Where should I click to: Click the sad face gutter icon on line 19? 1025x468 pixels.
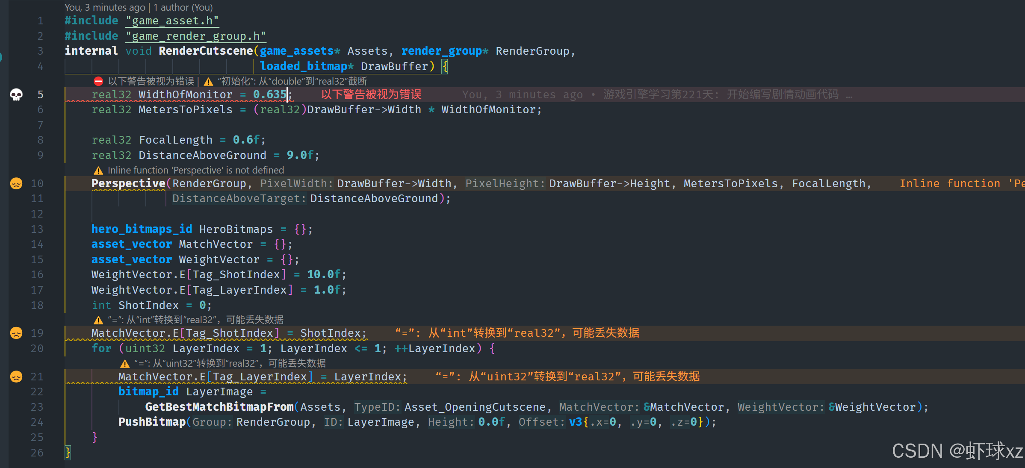(x=16, y=333)
